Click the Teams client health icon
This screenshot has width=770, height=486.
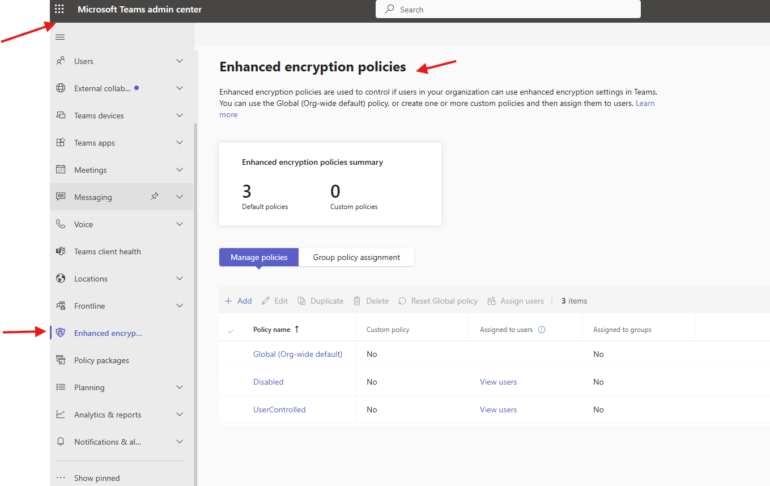point(61,251)
